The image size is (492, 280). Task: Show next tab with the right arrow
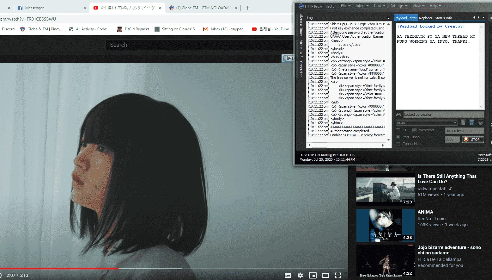pos(479,18)
